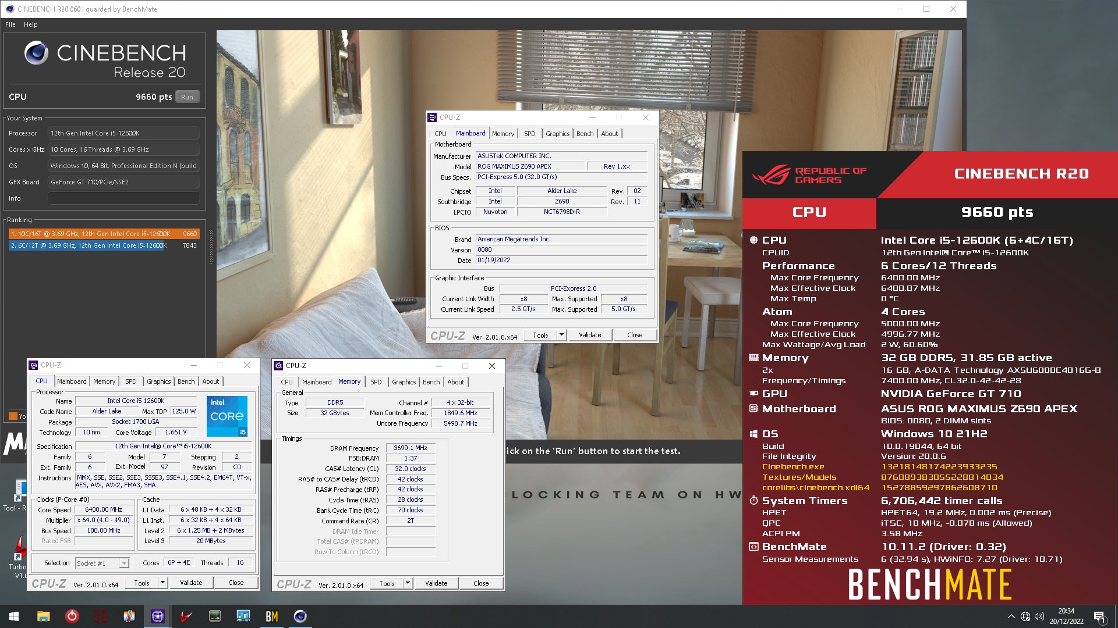Grab the Ranking panel splitter handle
Image resolution: width=1118 pixels, height=628 pixels.
[210, 247]
